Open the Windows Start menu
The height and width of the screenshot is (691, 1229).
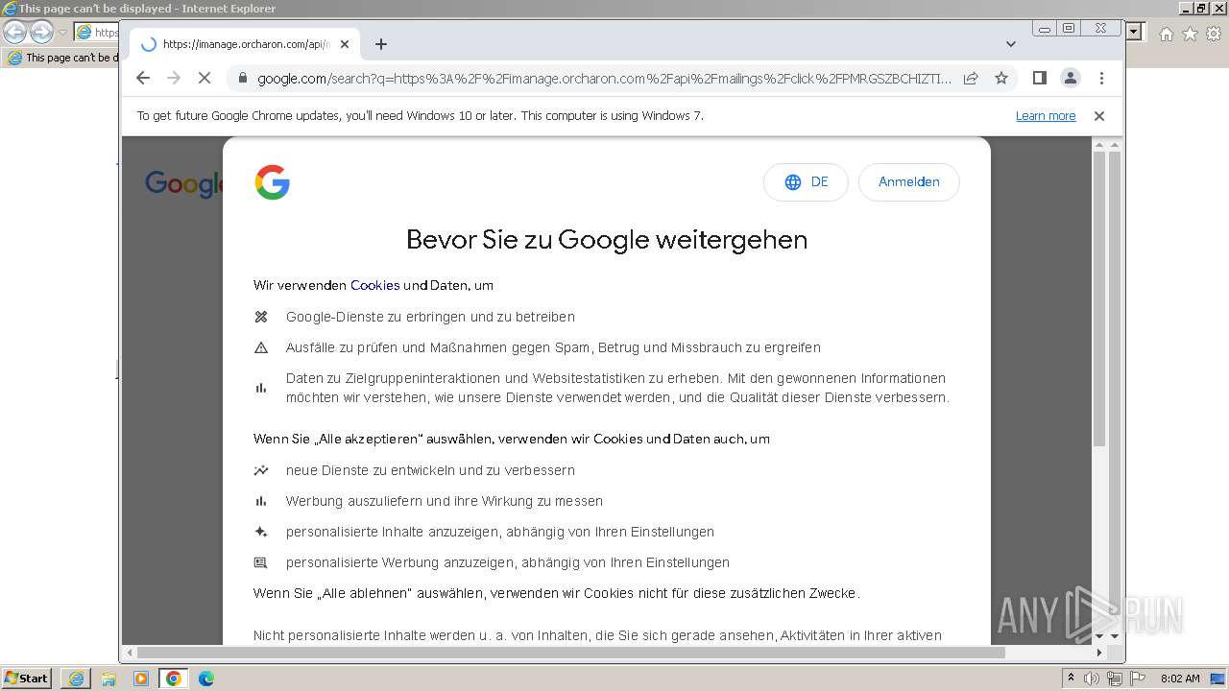click(26, 678)
